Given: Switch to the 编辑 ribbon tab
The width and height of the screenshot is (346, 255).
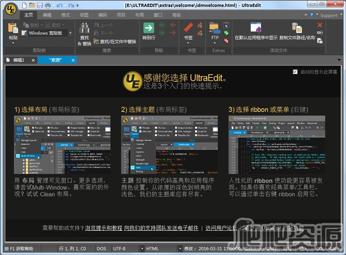Looking at the screenshot, I should [x=47, y=15].
